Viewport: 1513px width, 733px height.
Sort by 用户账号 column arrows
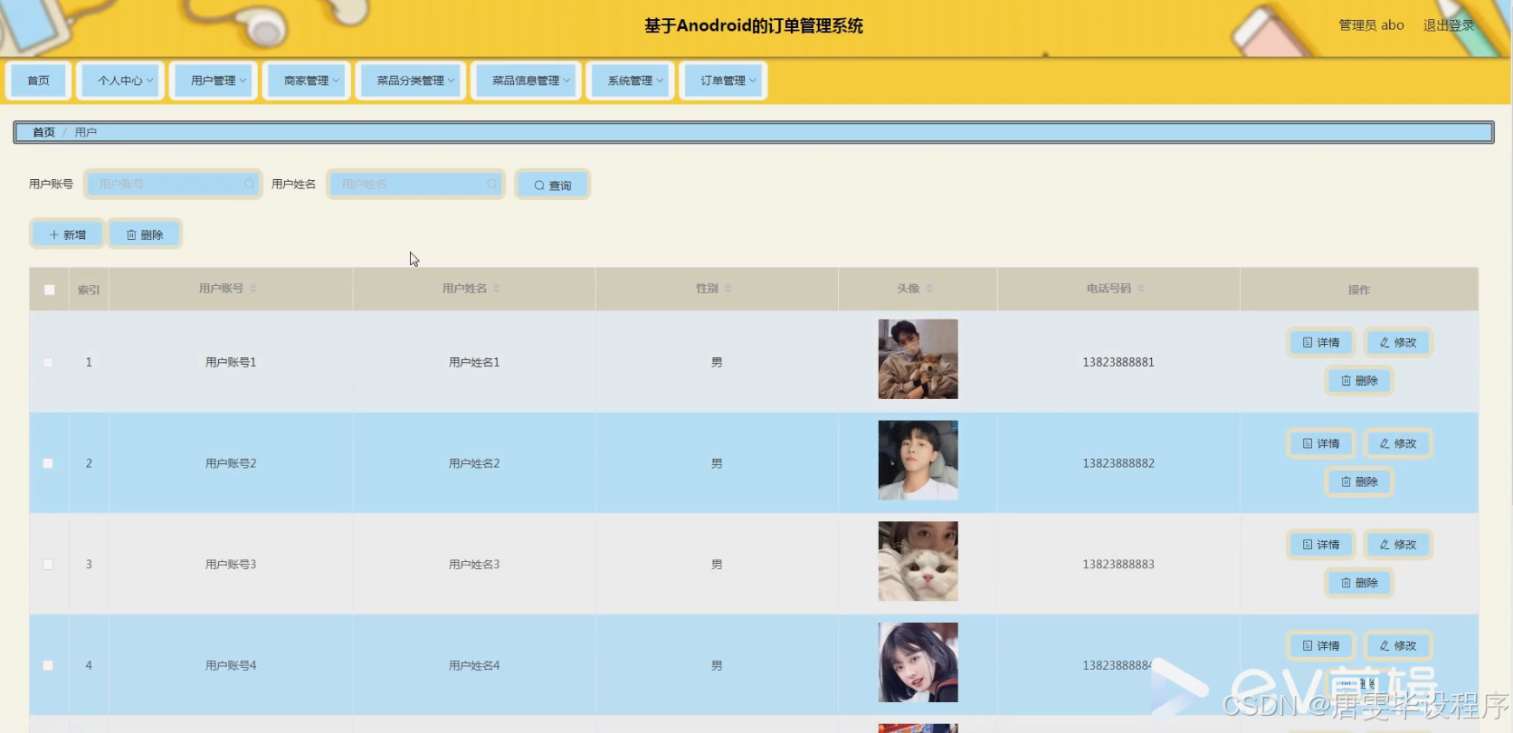point(253,289)
